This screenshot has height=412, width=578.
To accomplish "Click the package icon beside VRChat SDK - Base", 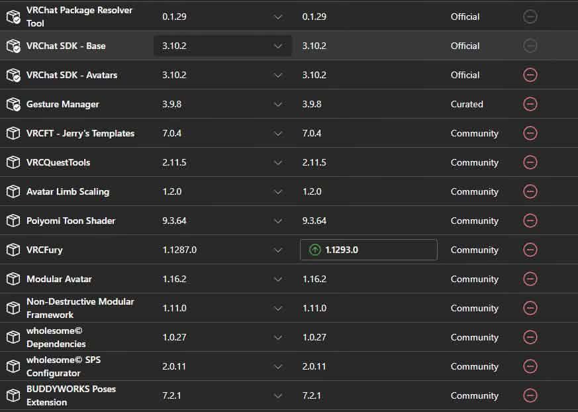I will pos(14,46).
